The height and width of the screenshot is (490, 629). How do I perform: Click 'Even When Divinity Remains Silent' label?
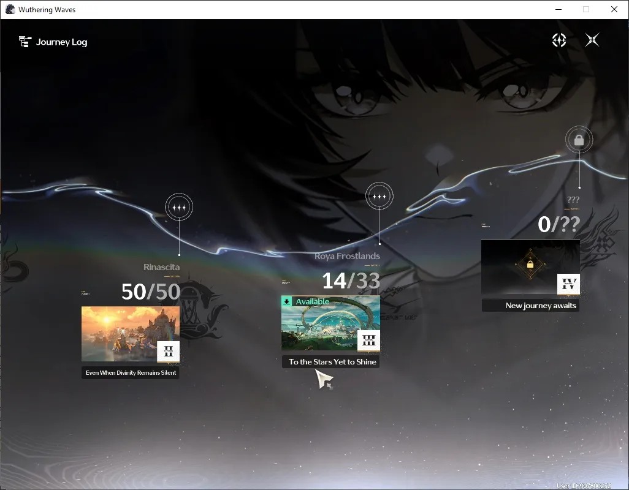(131, 372)
